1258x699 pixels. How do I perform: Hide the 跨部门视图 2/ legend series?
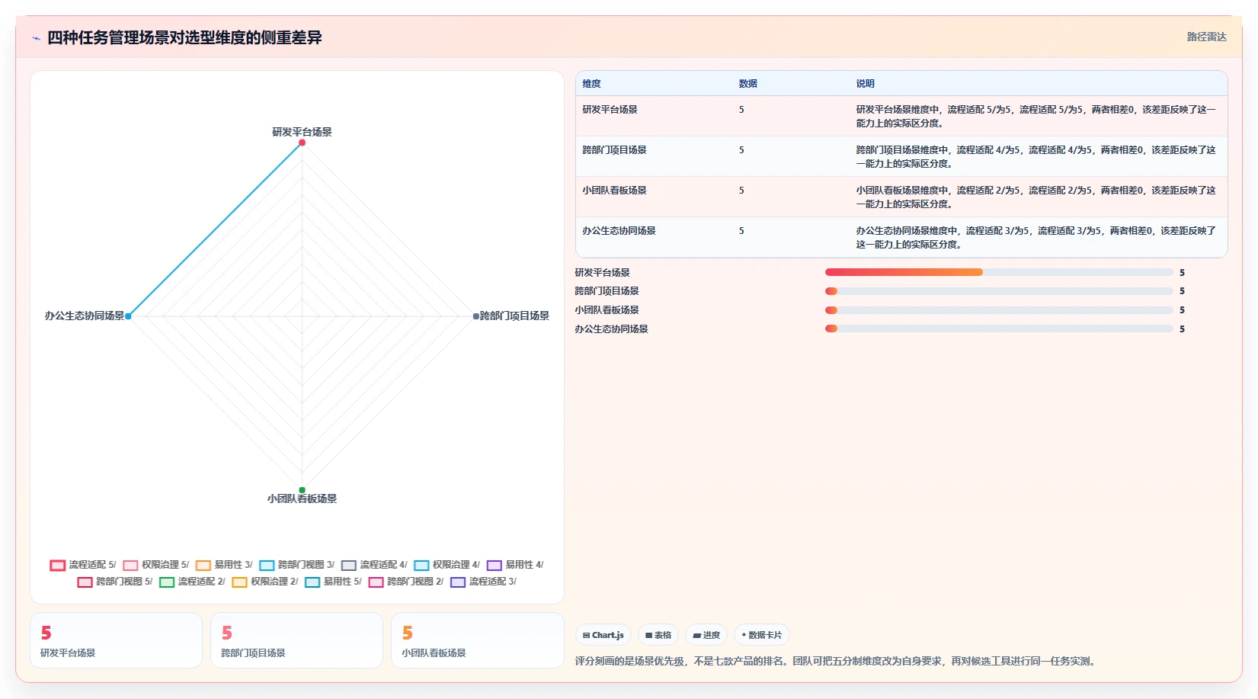coord(406,582)
